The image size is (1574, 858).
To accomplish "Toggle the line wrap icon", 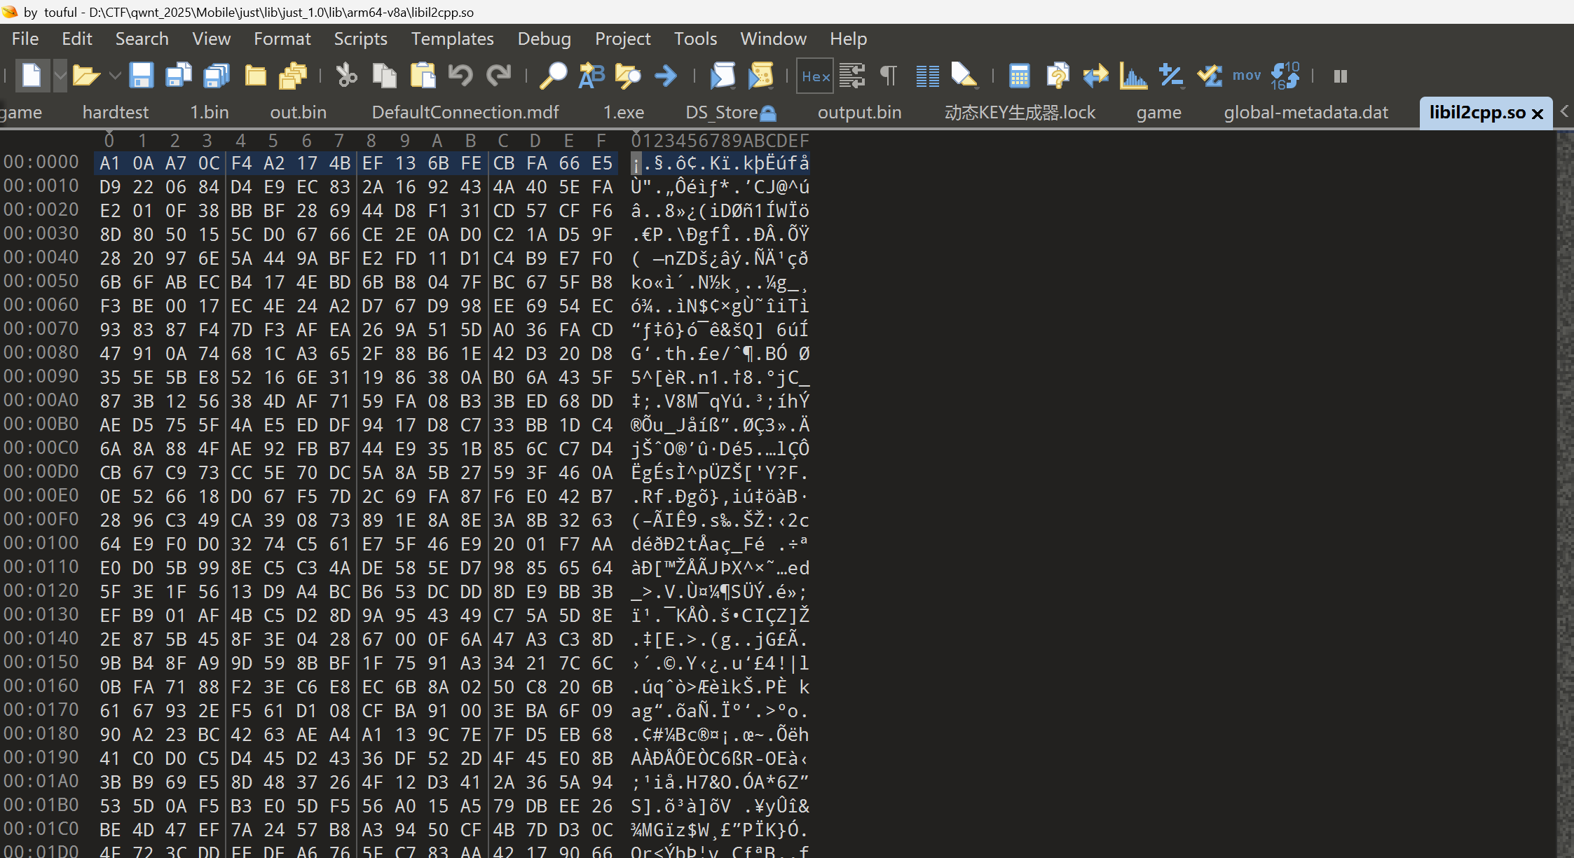I will (x=852, y=76).
